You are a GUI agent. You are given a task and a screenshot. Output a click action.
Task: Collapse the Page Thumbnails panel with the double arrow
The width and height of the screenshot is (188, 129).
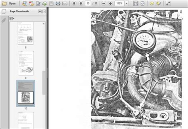[40, 11]
